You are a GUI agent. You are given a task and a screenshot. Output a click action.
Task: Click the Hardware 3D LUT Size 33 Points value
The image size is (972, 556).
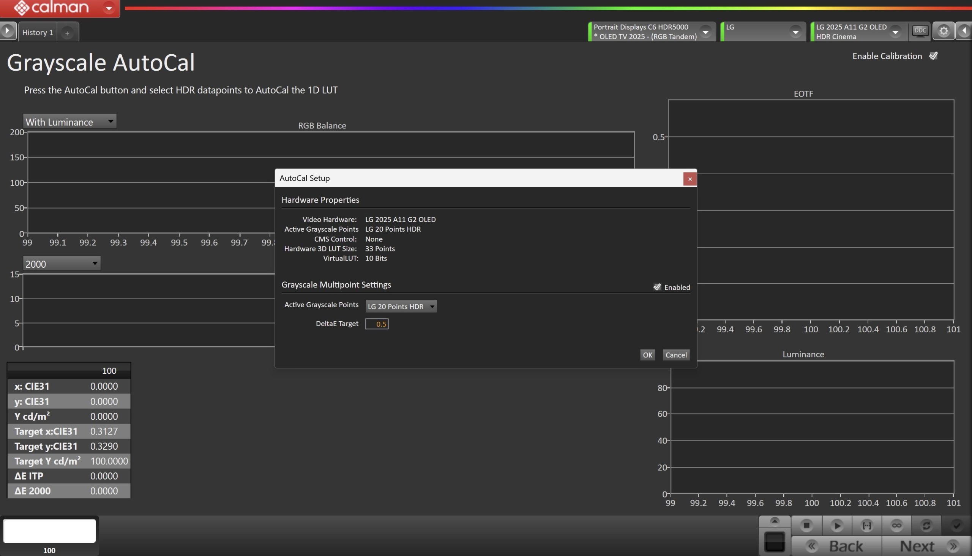tap(380, 248)
